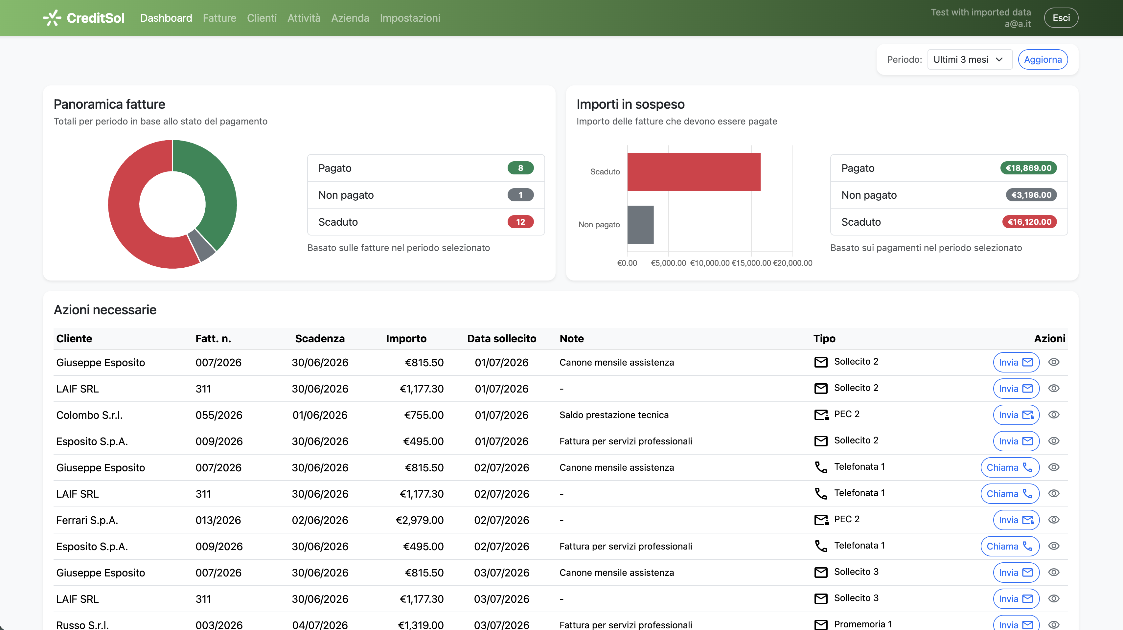Call LAIF SRL with the Chiama button
The width and height of the screenshot is (1123, 630).
pyautogui.click(x=1010, y=494)
